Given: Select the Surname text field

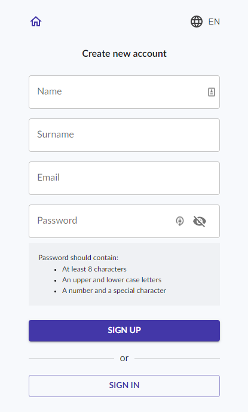Looking at the screenshot, I should coord(124,135).
